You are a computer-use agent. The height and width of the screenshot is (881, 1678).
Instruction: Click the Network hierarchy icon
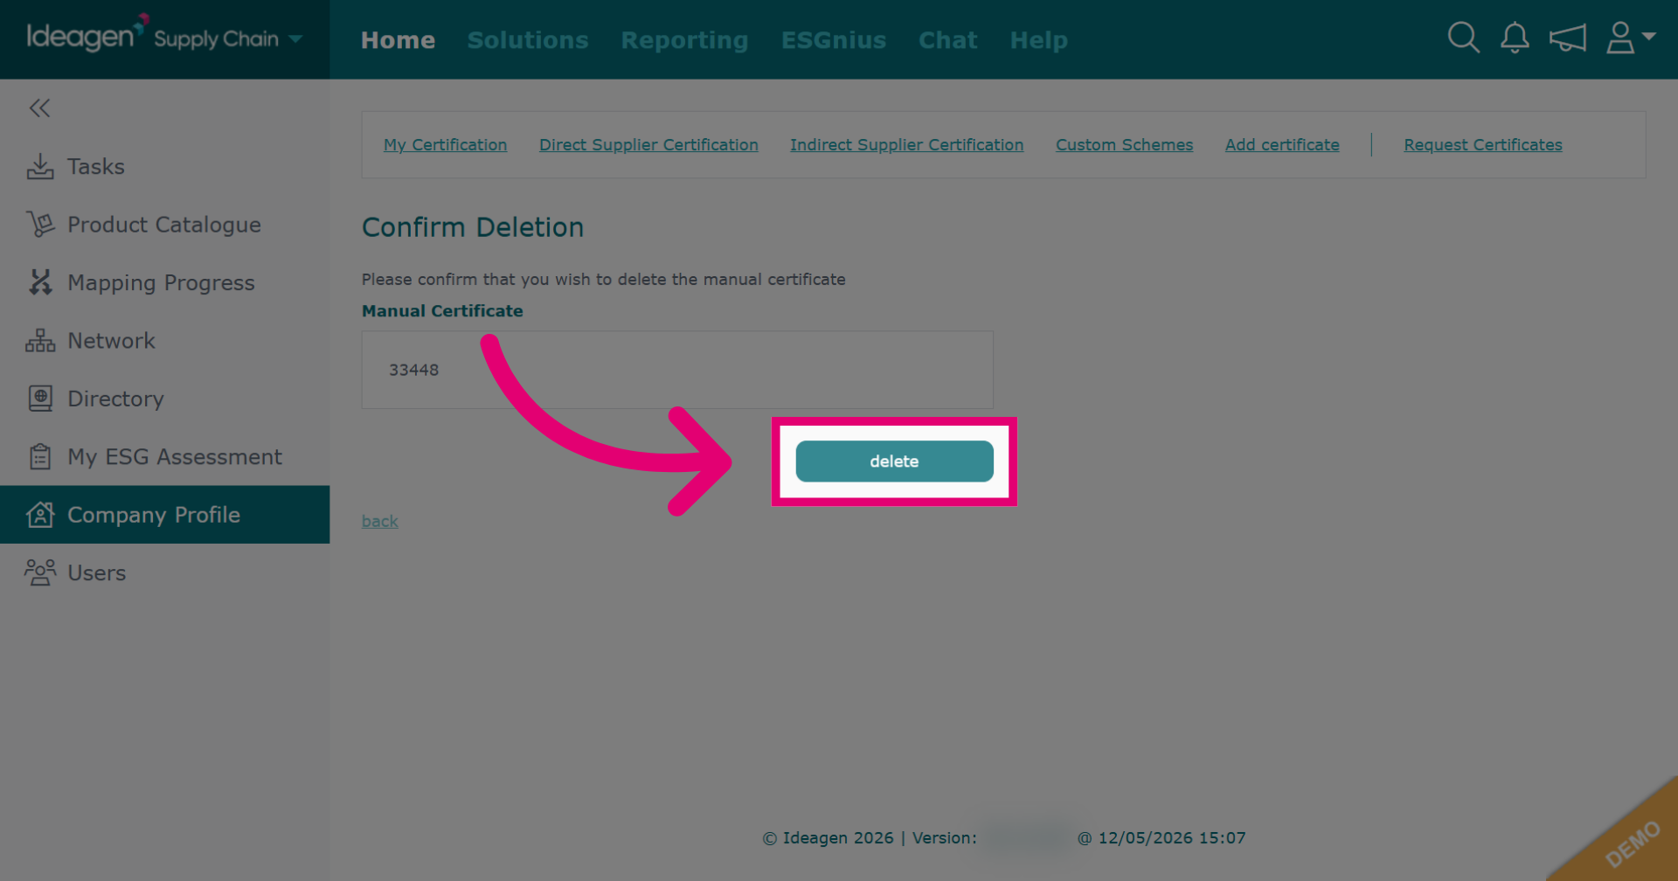(x=40, y=341)
